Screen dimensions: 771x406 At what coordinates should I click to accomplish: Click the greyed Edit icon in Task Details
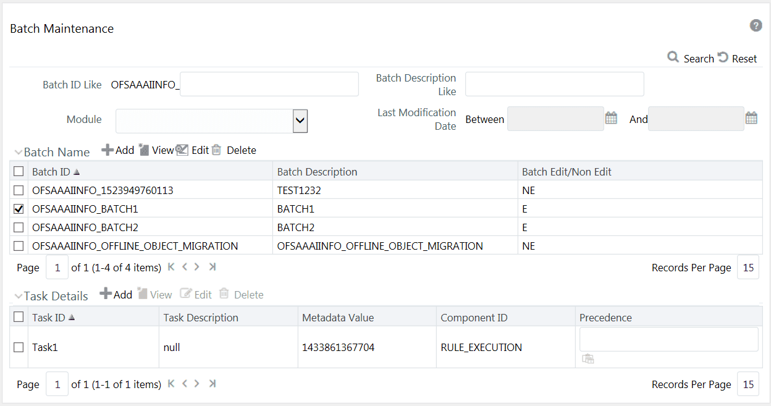pyautogui.click(x=185, y=294)
